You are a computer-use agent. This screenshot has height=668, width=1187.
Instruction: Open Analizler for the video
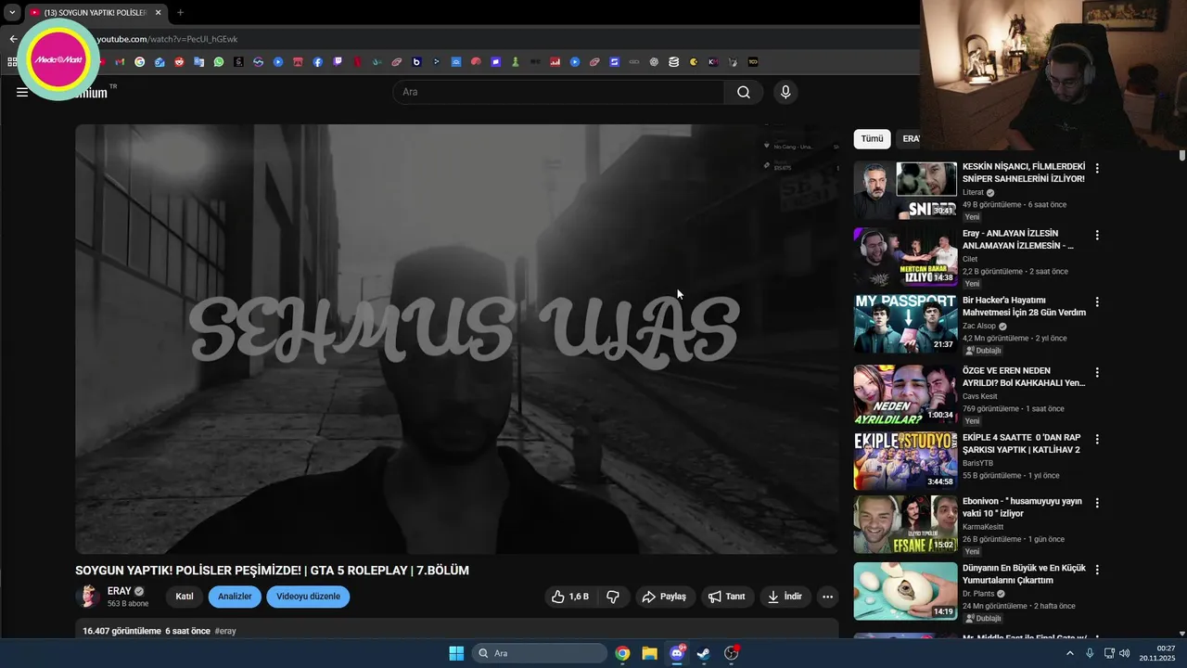[x=235, y=597]
